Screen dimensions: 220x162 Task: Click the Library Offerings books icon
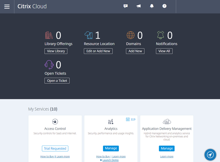tap(49, 35)
